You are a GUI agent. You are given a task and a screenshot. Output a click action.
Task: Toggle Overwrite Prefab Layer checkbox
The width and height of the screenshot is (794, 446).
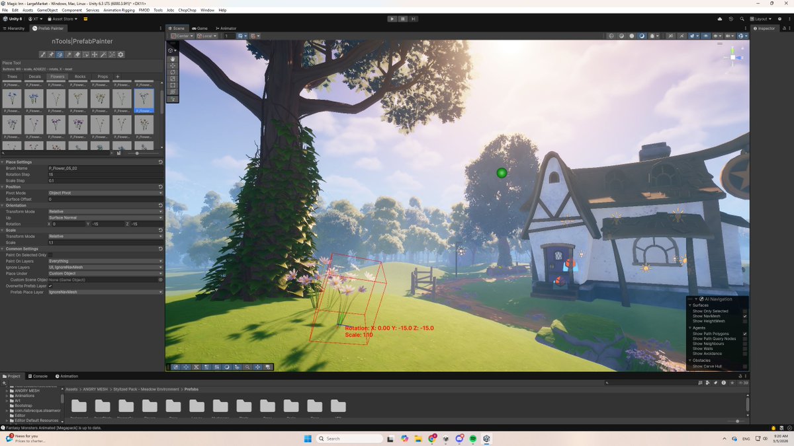(x=50, y=285)
